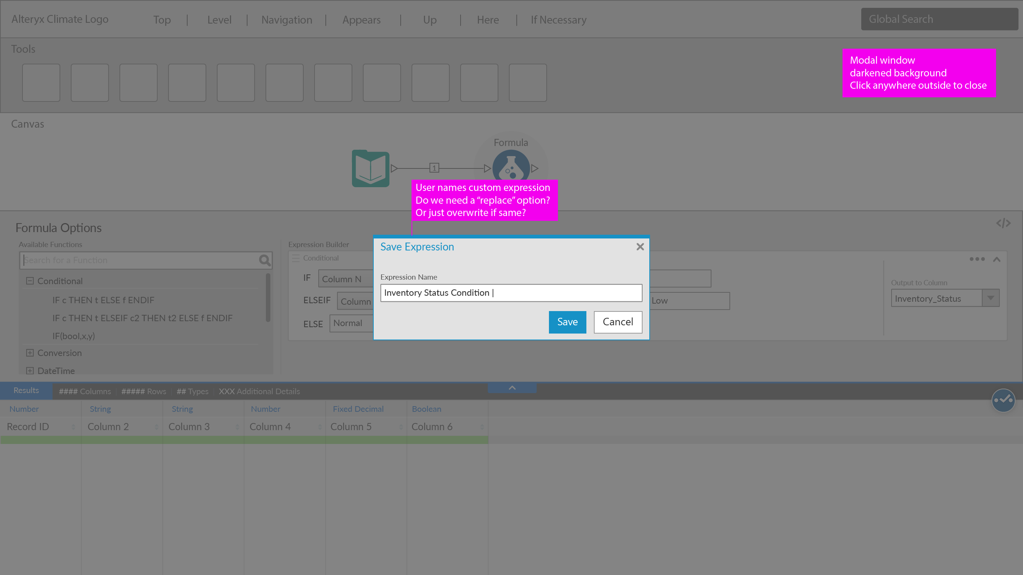Image resolution: width=1023 pixels, height=575 pixels.
Task: Expand the Conversion function category
Action: pos(30,353)
